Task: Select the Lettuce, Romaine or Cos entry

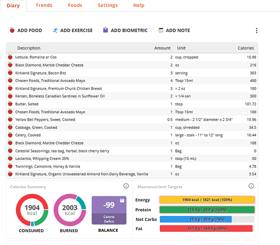Action: point(132,57)
